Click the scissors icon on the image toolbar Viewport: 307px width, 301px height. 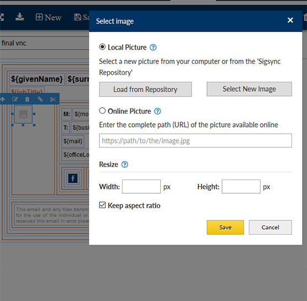(53, 99)
